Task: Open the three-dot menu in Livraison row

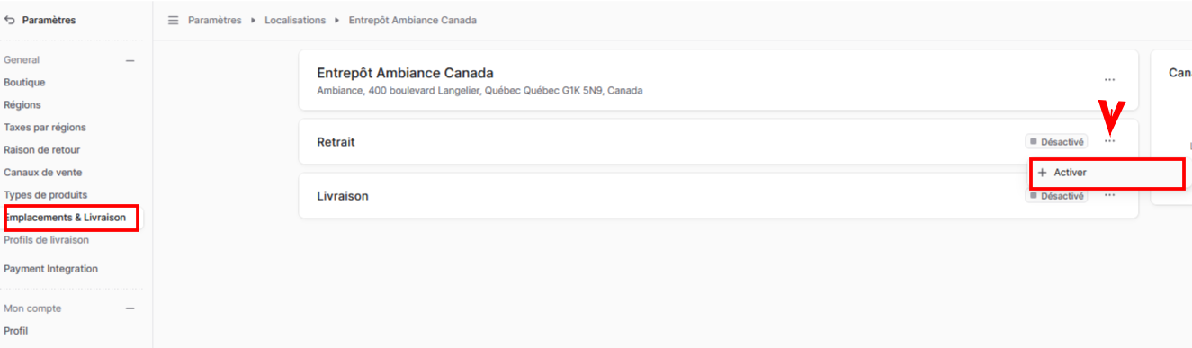Action: [1110, 195]
